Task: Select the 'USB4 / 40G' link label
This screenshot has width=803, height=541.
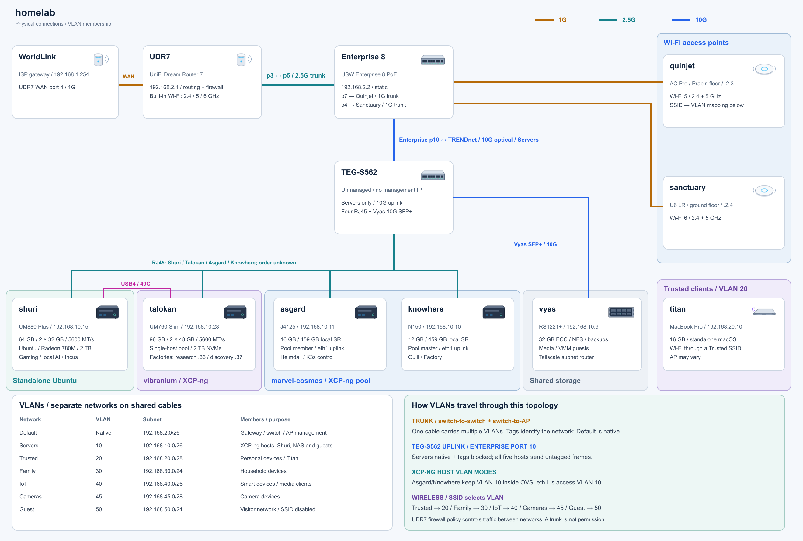Action: point(136,284)
